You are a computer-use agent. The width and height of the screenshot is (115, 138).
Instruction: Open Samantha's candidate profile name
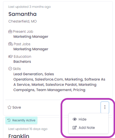click(x=22, y=14)
